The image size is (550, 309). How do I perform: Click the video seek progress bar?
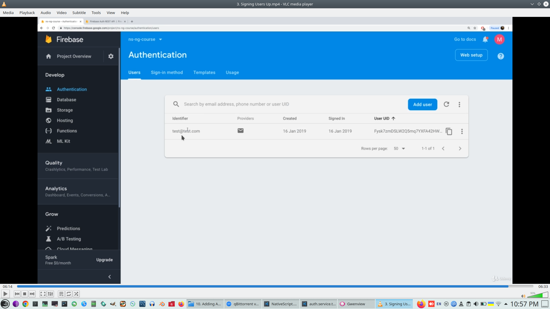(x=275, y=286)
